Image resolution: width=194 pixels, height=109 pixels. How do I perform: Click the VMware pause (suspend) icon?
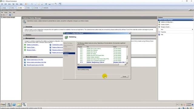pos(26,4)
